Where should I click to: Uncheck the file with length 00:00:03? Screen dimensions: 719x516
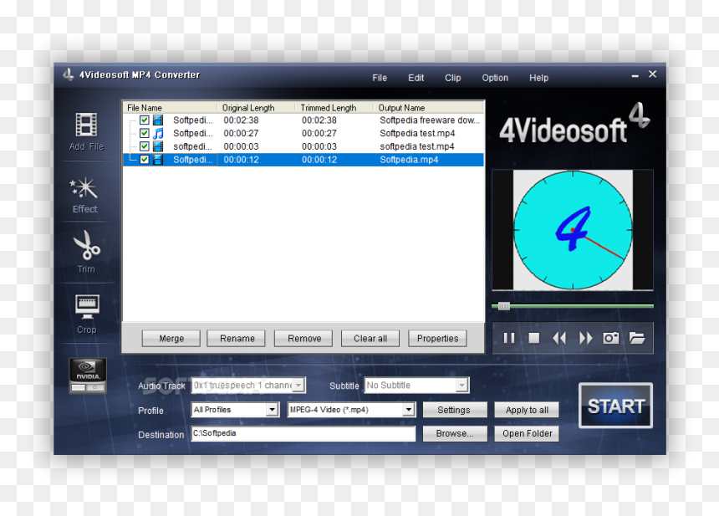pyautogui.click(x=145, y=146)
